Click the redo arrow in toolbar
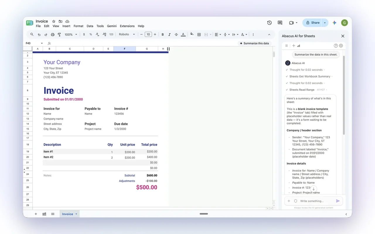The width and height of the screenshot is (375, 234). pyautogui.click(x=46, y=35)
